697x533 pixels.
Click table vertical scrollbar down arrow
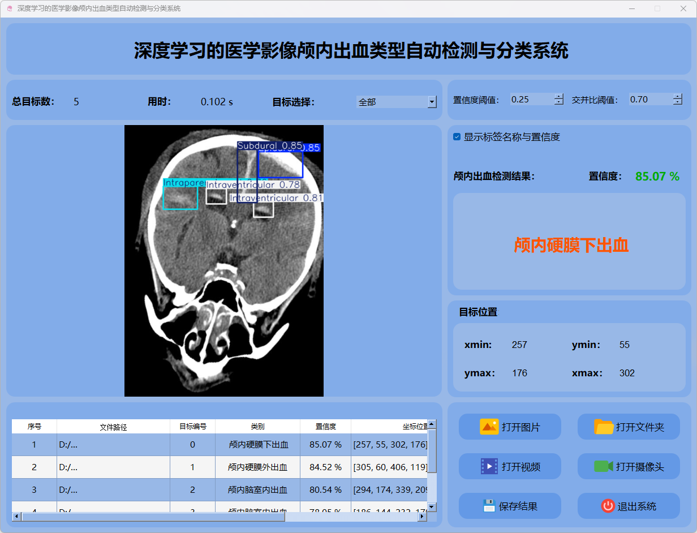click(432, 507)
